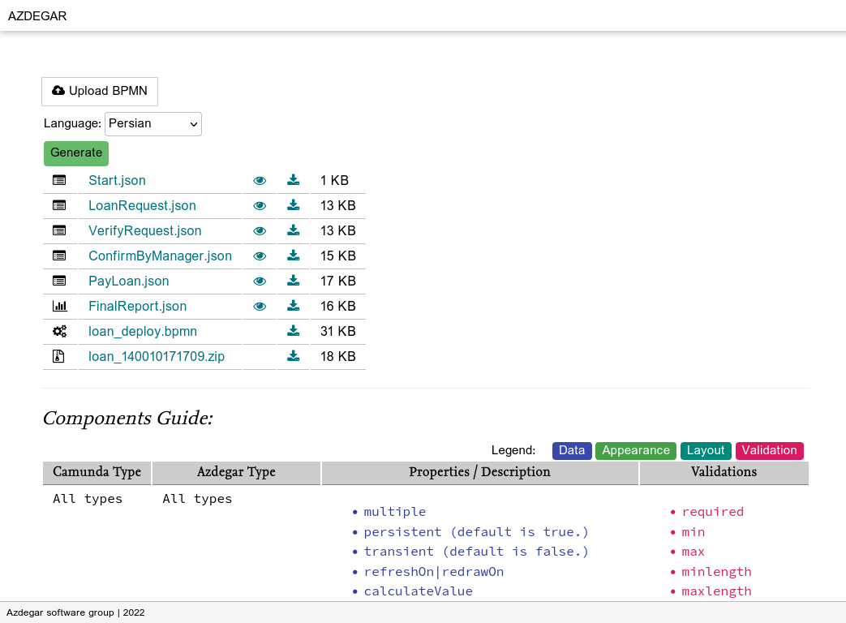Click the green Generate button
Image resolution: width=846 pixels, height=623 pixels.
(x=76, y=153)
